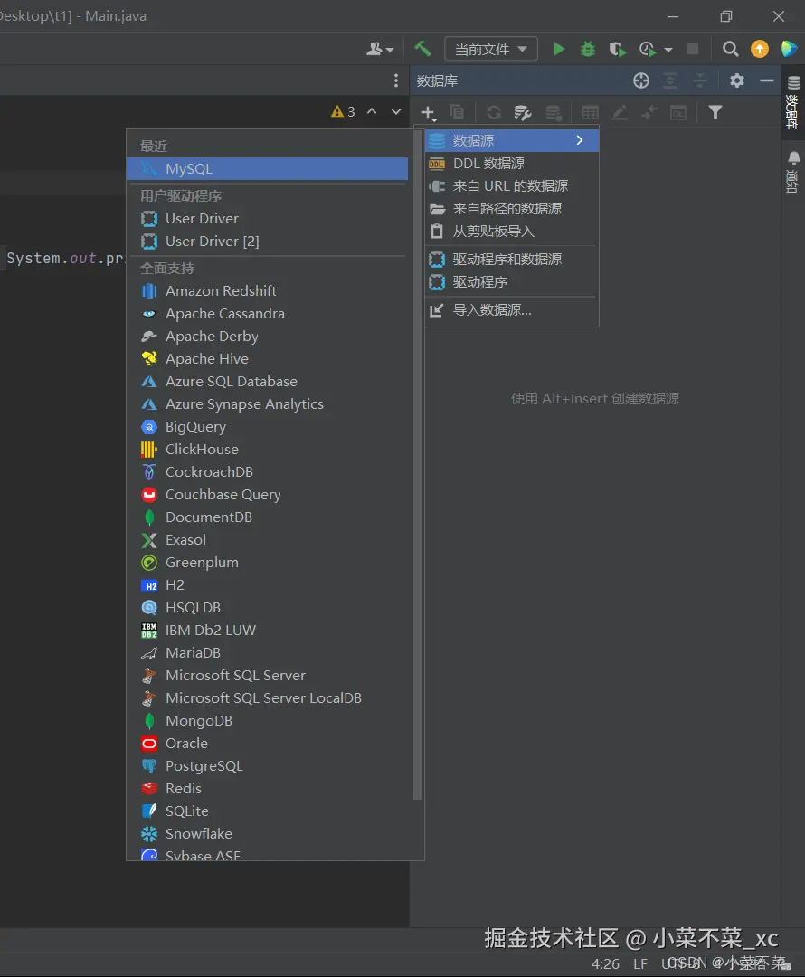Pick MariaDB data source
Image resolution: width=805 pixels, height=977 pixels.
[x=268, y=653]
